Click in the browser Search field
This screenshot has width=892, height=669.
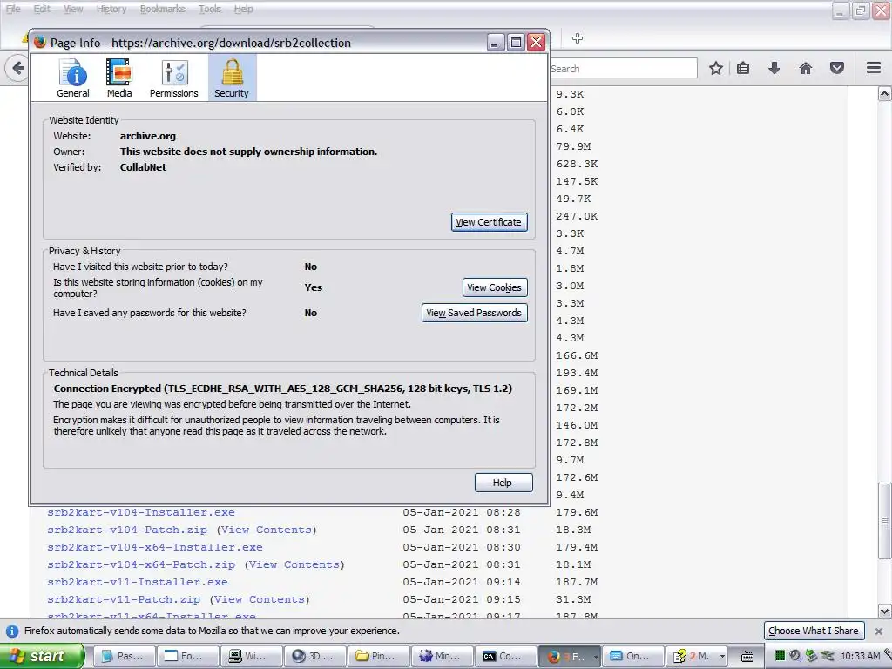[624, 68]
